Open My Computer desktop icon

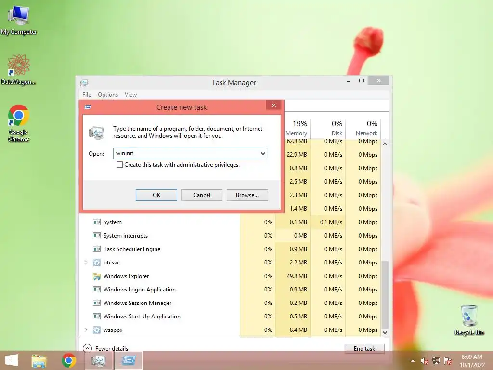pyautogui.click(x=19, y=20)
